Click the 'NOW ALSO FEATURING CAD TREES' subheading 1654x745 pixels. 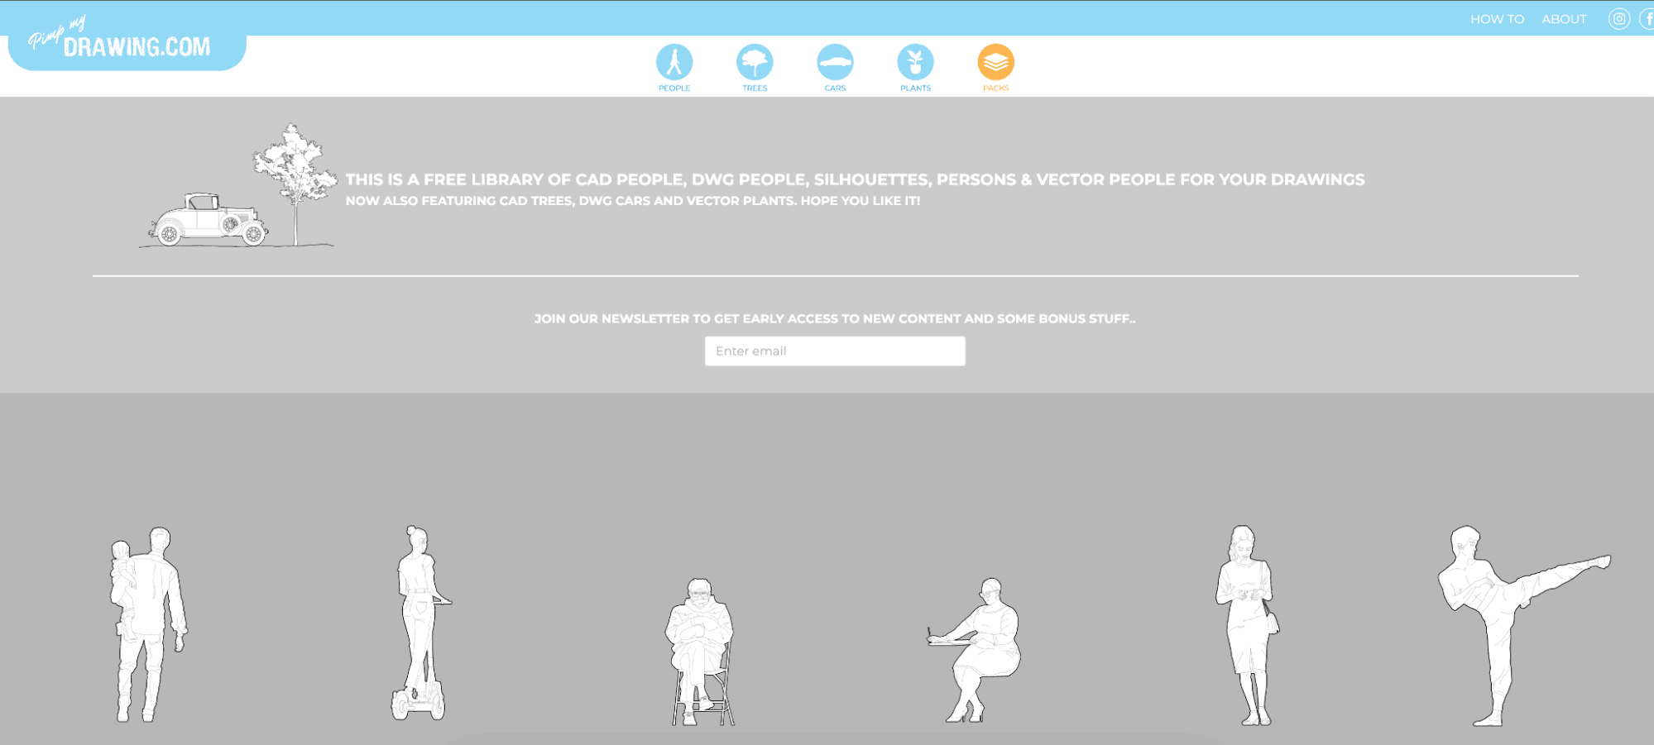pos(632,201)
